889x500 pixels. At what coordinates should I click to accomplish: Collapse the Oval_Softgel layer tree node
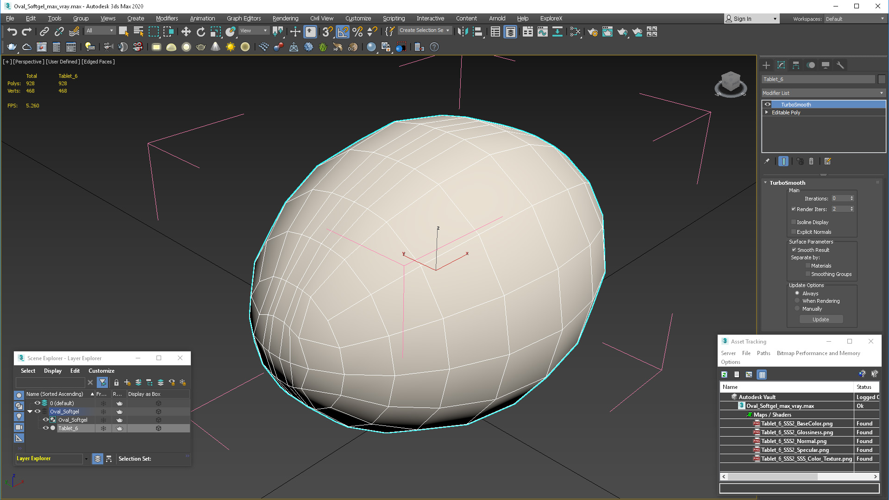coord(30,412)
